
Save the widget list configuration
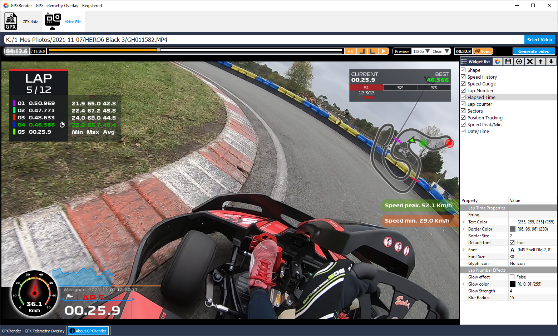(x=508, y=61)
